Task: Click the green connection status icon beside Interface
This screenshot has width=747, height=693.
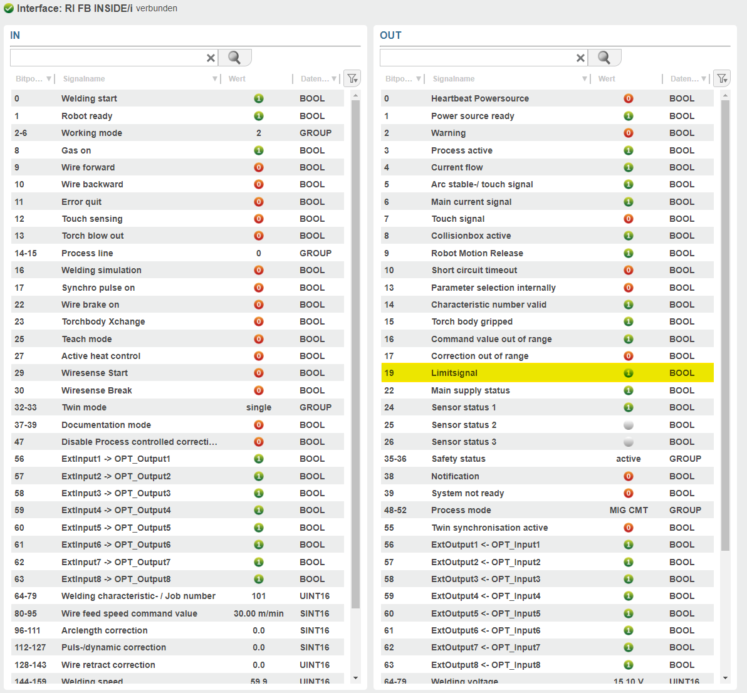Action: click(x=9, y=8)
